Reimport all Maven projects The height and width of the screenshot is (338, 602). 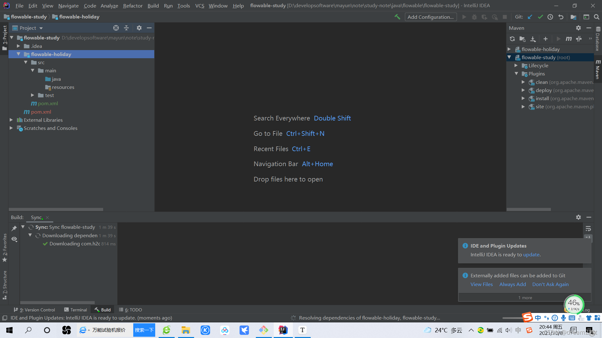(512, 39)
